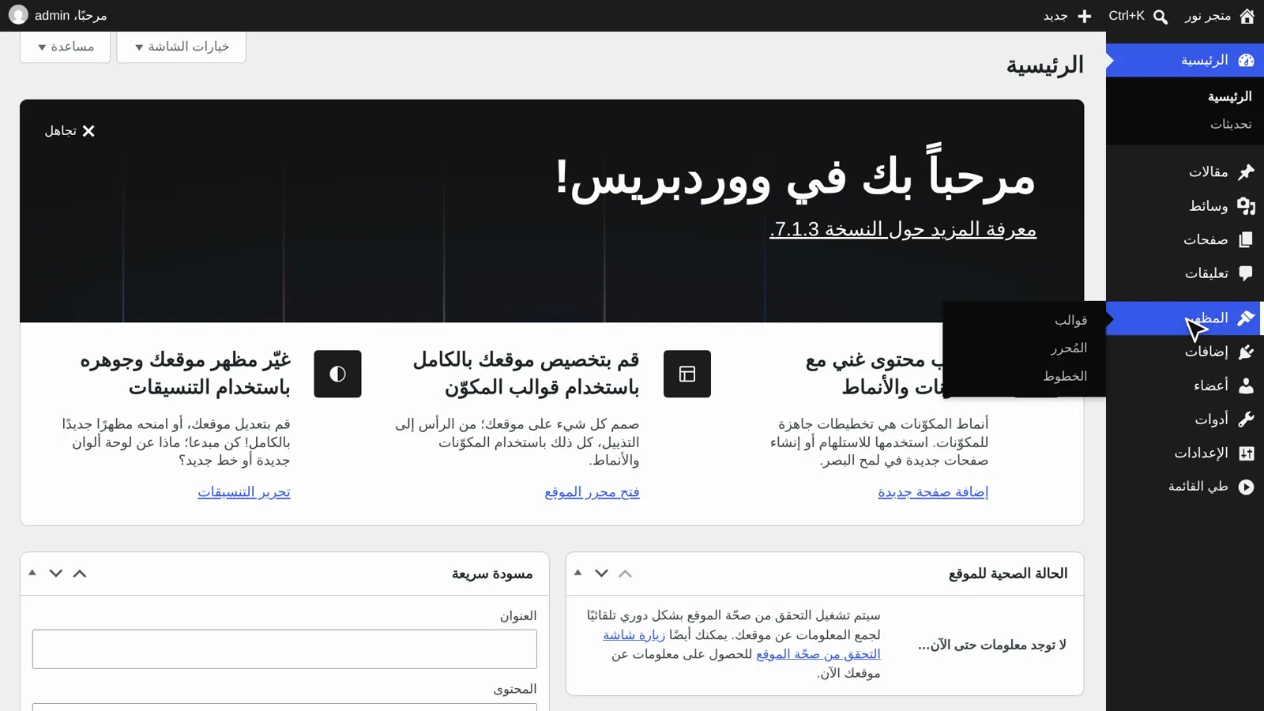Dismiss the welcome panel with تجاهل
Screen dimensions: 1264x711
click(x=70, y=131)
